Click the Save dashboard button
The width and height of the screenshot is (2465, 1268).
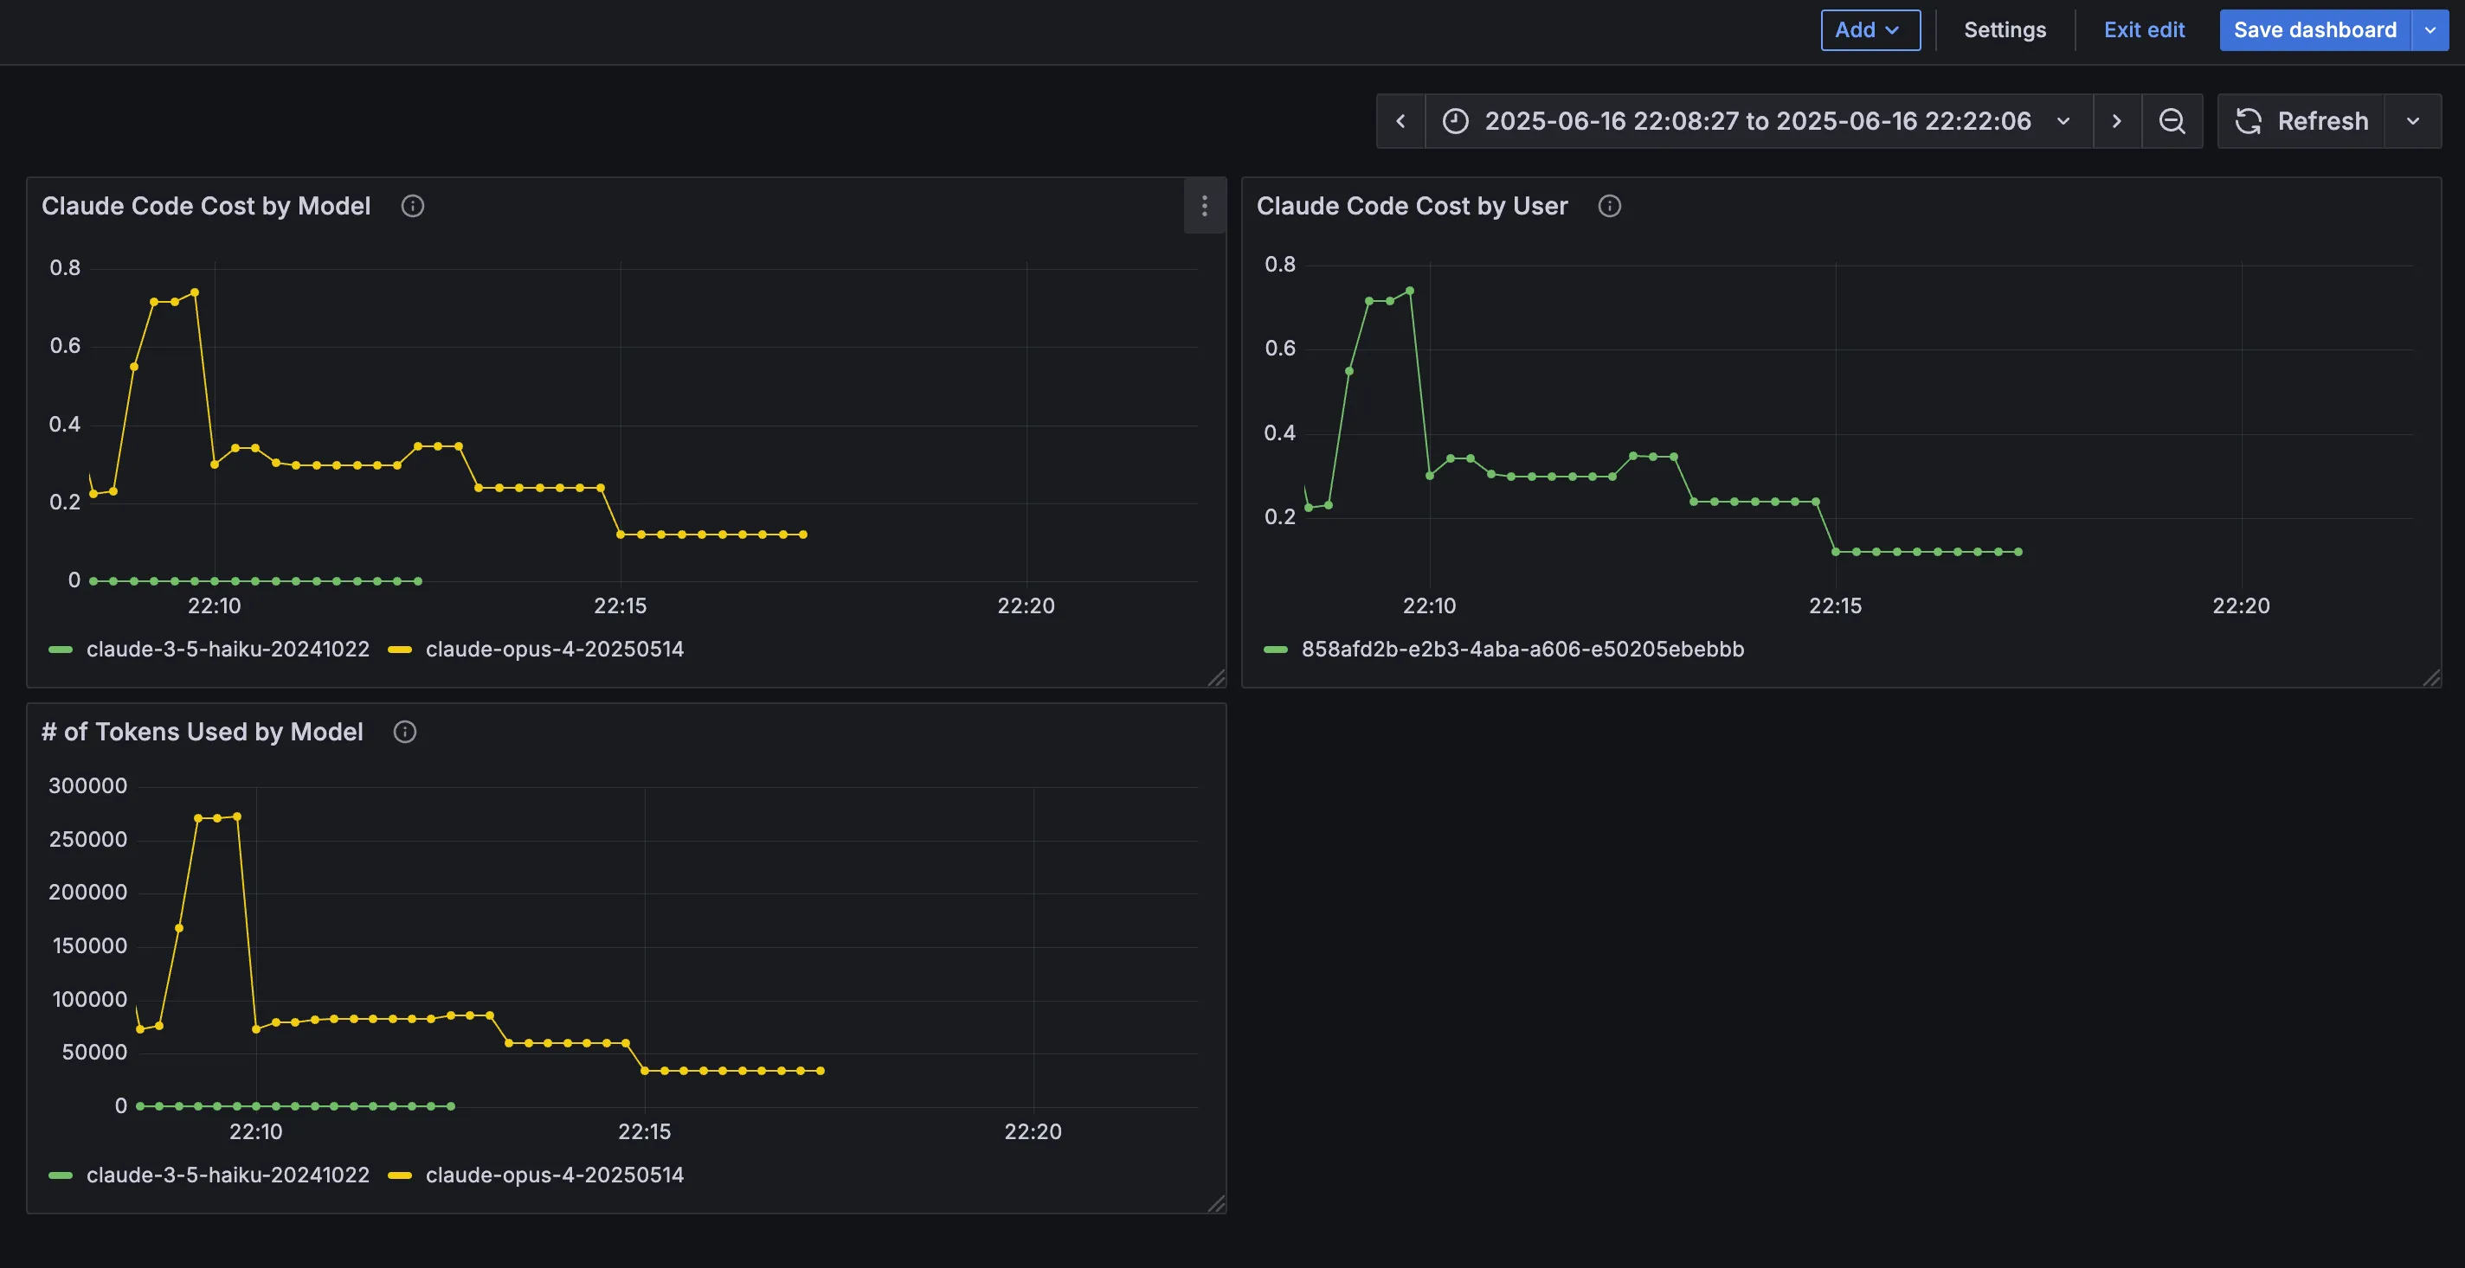click(x=2314, y=29)
